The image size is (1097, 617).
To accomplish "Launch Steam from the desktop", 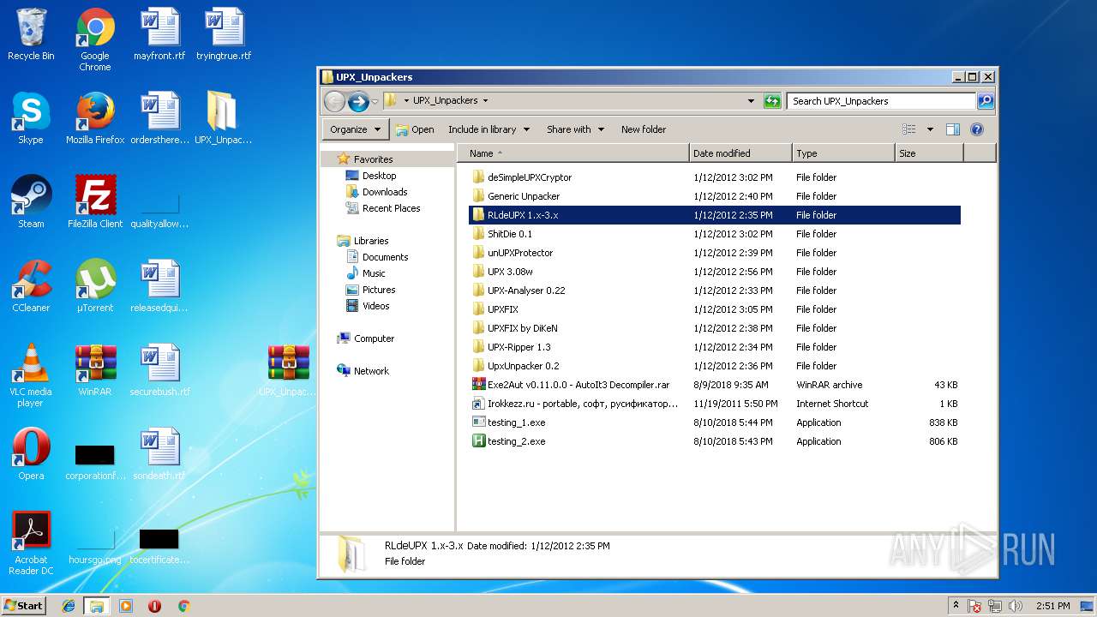I will point(31,202).
